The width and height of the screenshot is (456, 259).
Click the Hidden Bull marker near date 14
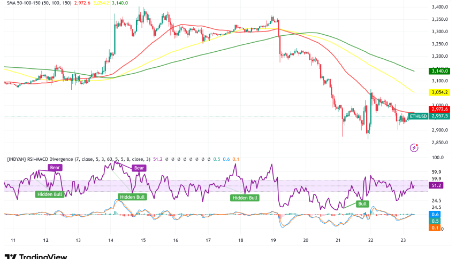(x=133, y=197)
